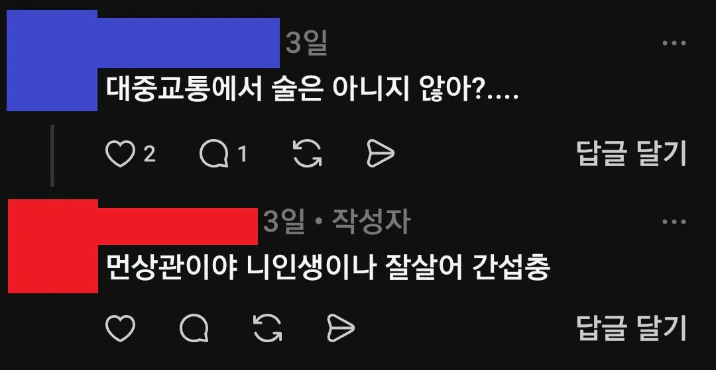The height and width of the screenshot is (370, 716).
Task: Click the 3일 timestamp on first comment
Action: 306,44
